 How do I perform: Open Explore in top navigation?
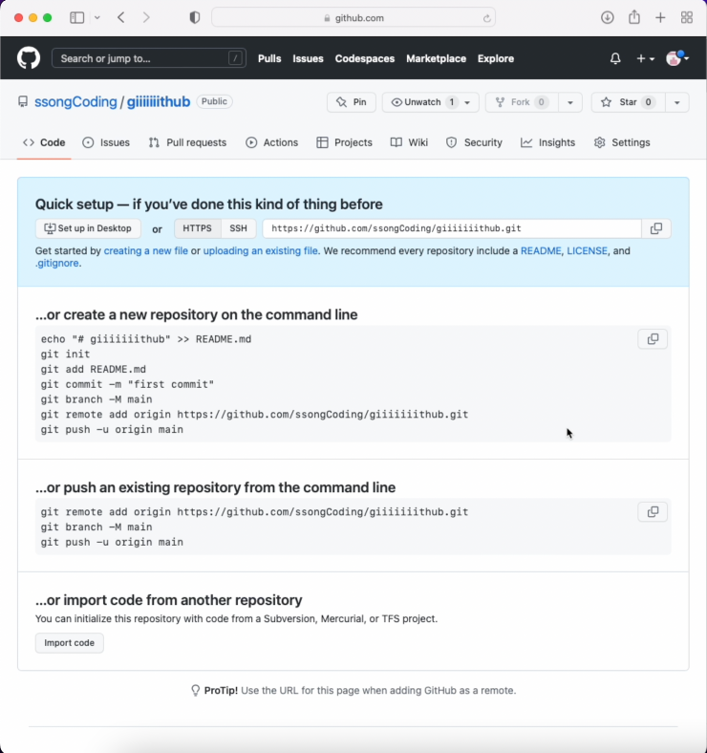496,58
